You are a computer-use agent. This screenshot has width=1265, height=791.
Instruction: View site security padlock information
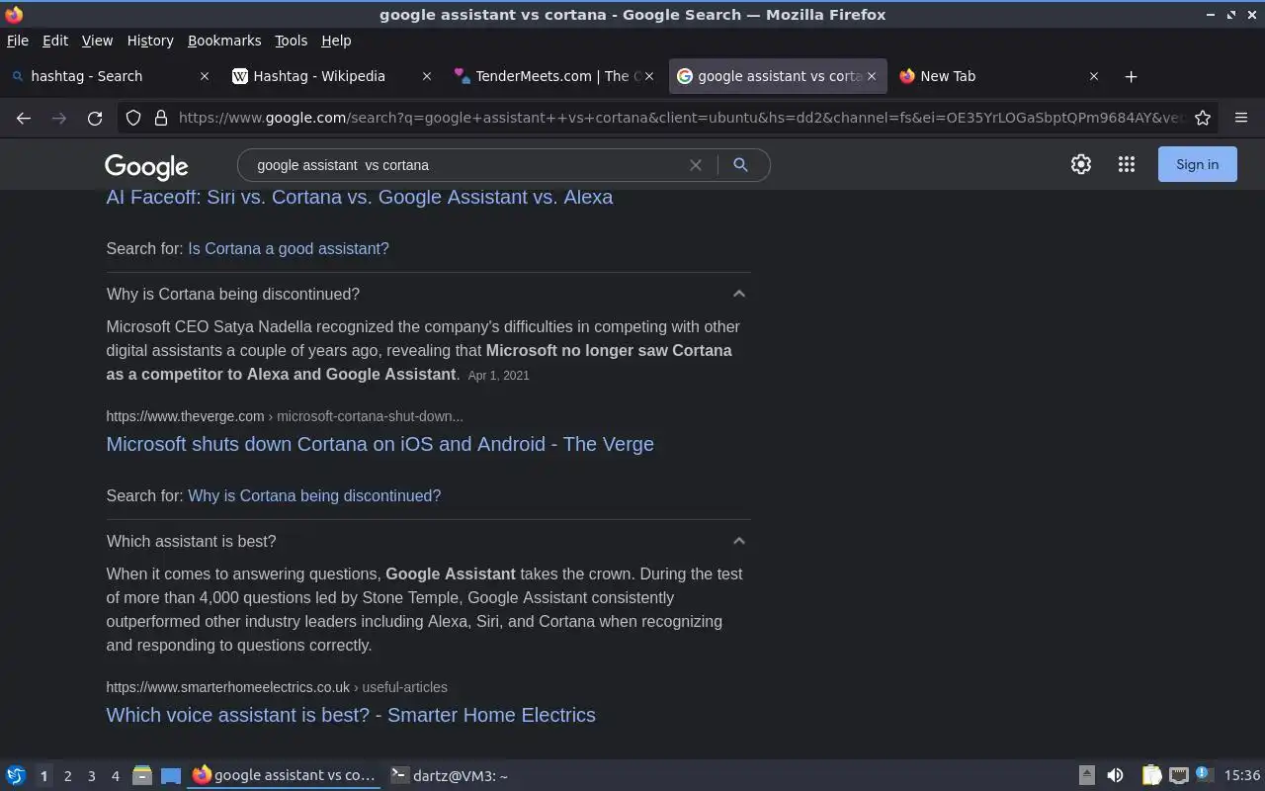point(161,118)
